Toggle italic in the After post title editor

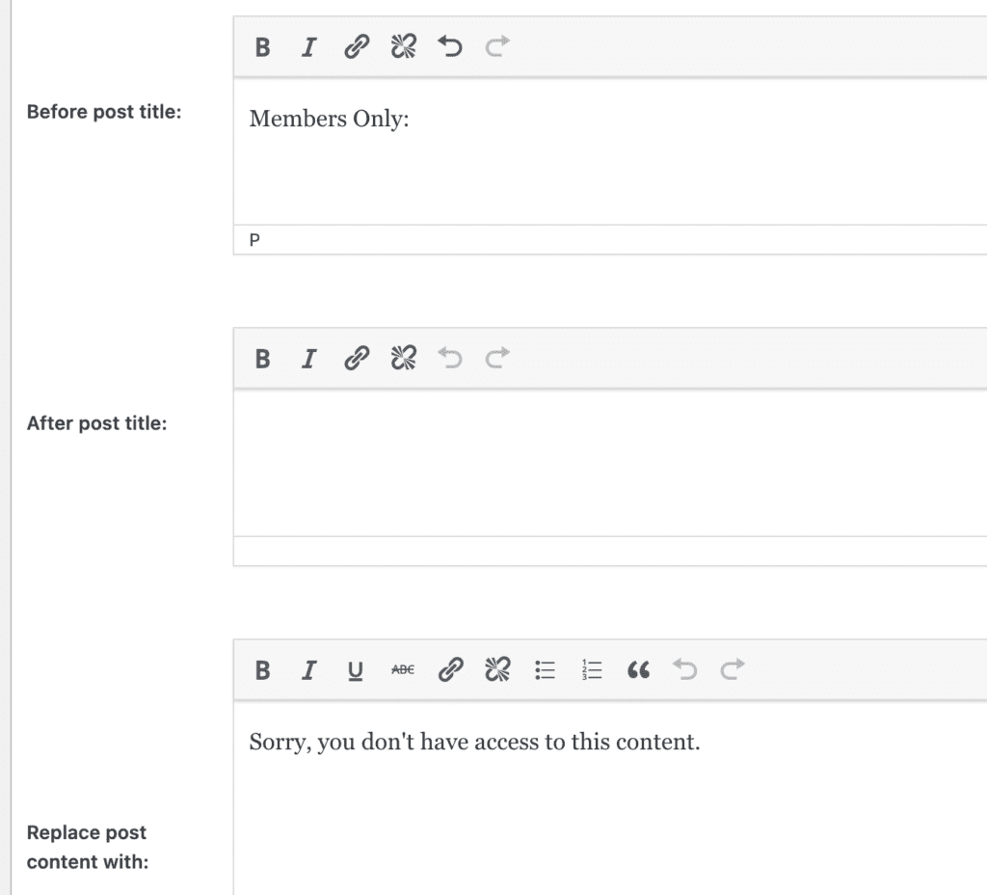(308, 357)
